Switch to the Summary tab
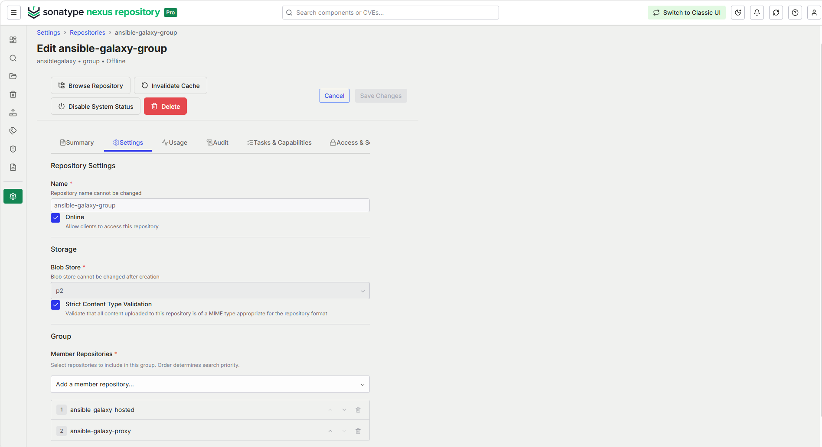Screen dimensions: 822x447 click(77, 143)
